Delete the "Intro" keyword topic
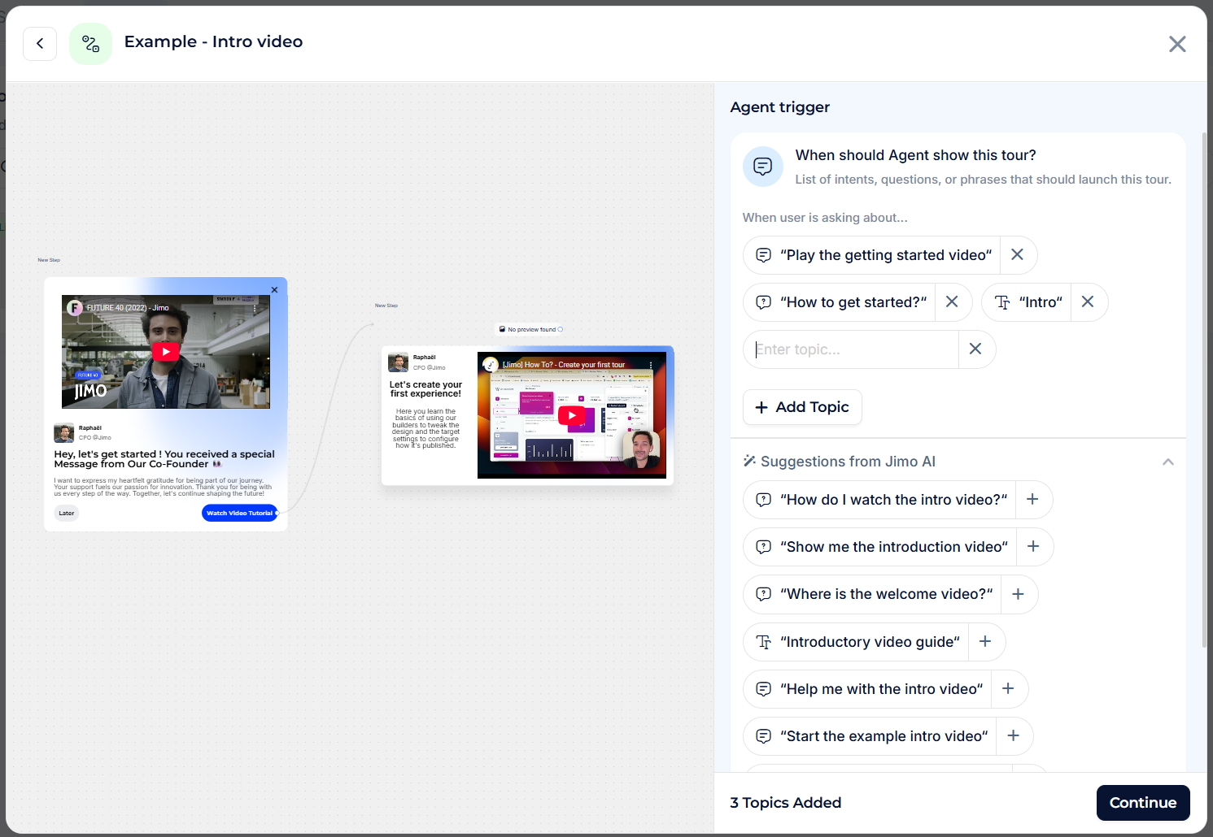Viewport: 1213px width, 837px height. [x=1088, y=302]
